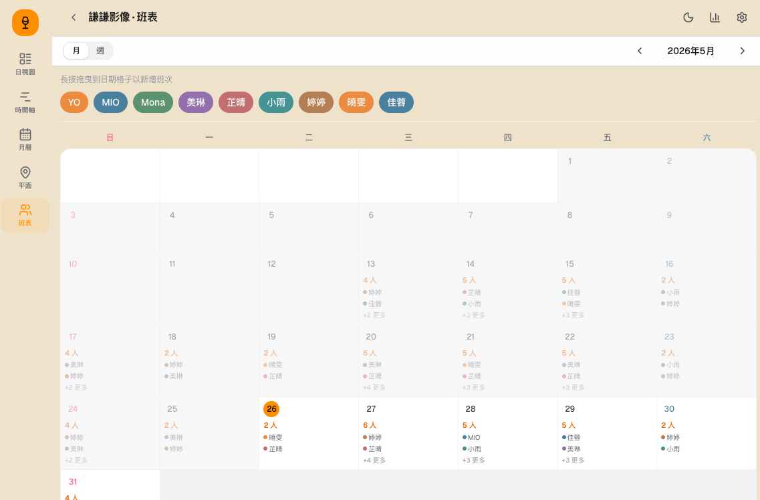Click 小雨 shift on day 16
Image resolution: width=760 pixels, height=500 pixels.
(x=670, y=293)
